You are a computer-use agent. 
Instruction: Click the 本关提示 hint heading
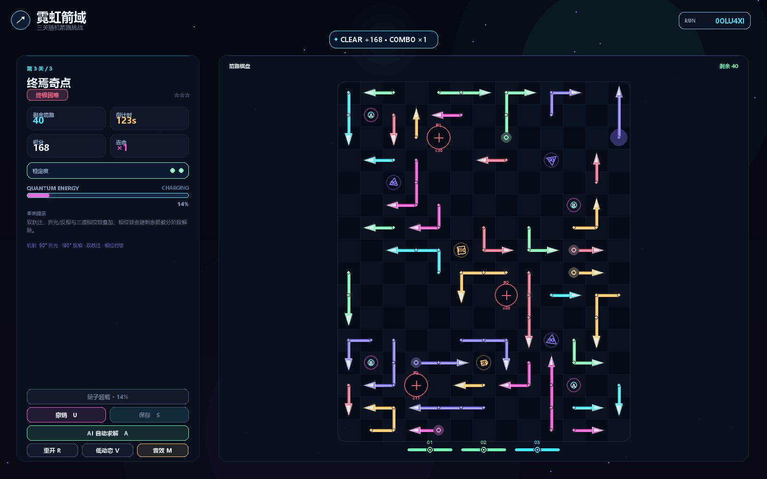tap(36, 213)
